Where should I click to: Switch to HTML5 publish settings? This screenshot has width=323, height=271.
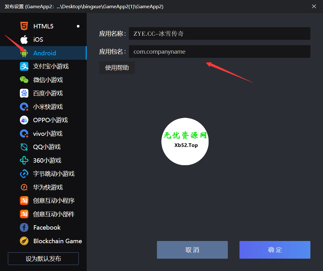(43, 26)
